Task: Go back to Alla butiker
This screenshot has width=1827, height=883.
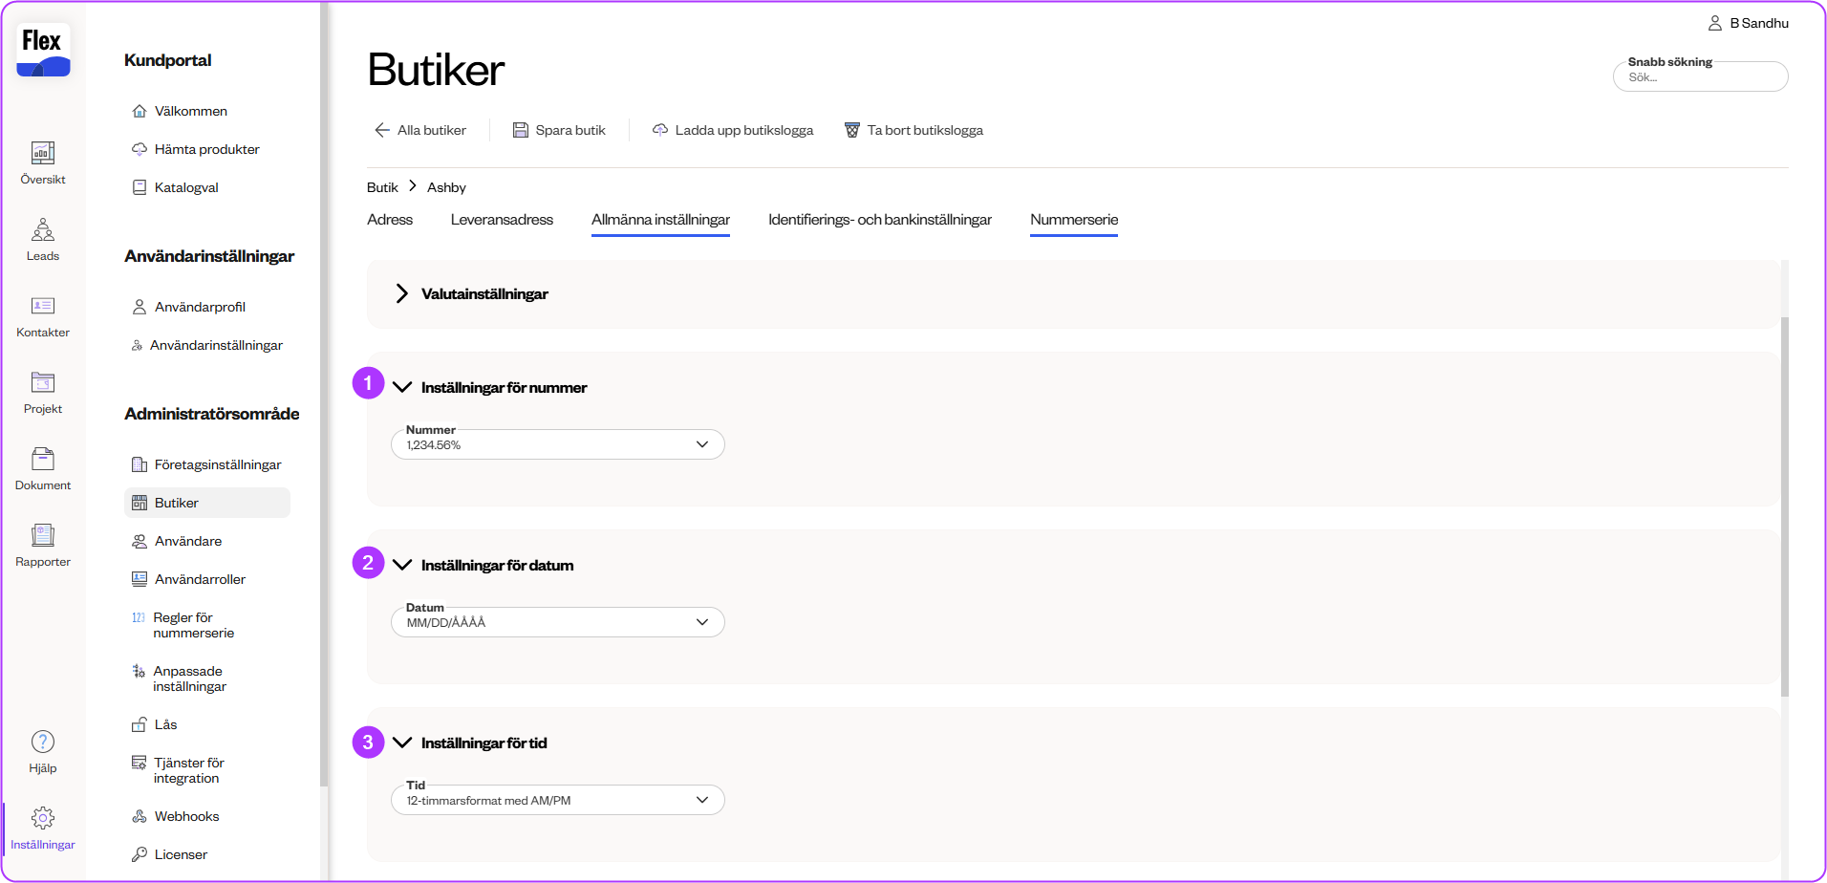Action: (x=420, y=130)
